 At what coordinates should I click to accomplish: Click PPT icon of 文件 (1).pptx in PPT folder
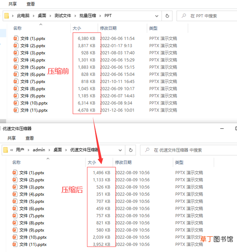pyautogui.click(x=16, y=38)
